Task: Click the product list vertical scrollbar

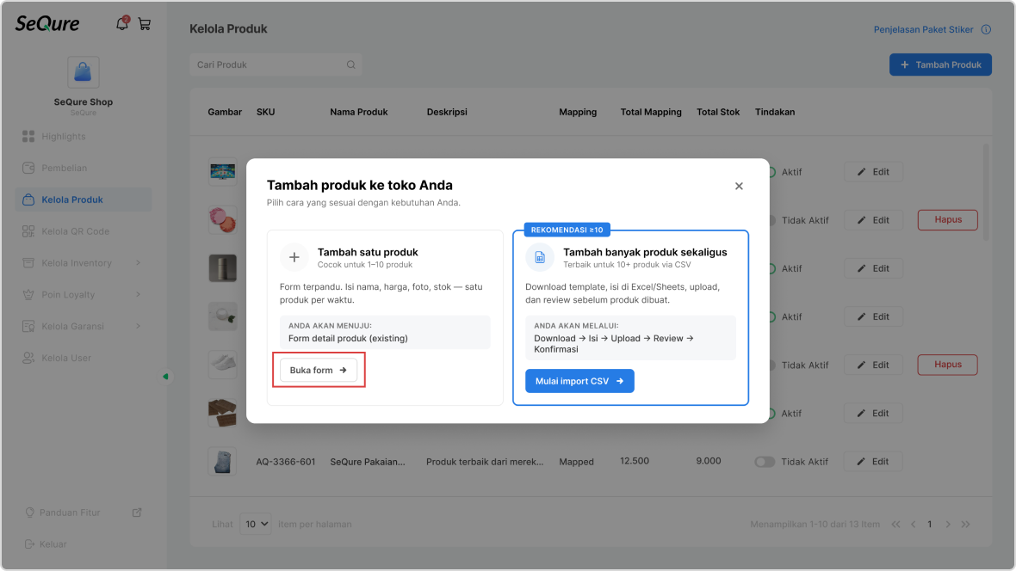Action: click(986, 193)
